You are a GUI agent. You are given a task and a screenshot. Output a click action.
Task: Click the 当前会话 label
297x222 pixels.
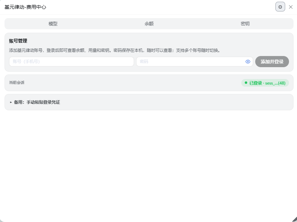coord(17,82)
